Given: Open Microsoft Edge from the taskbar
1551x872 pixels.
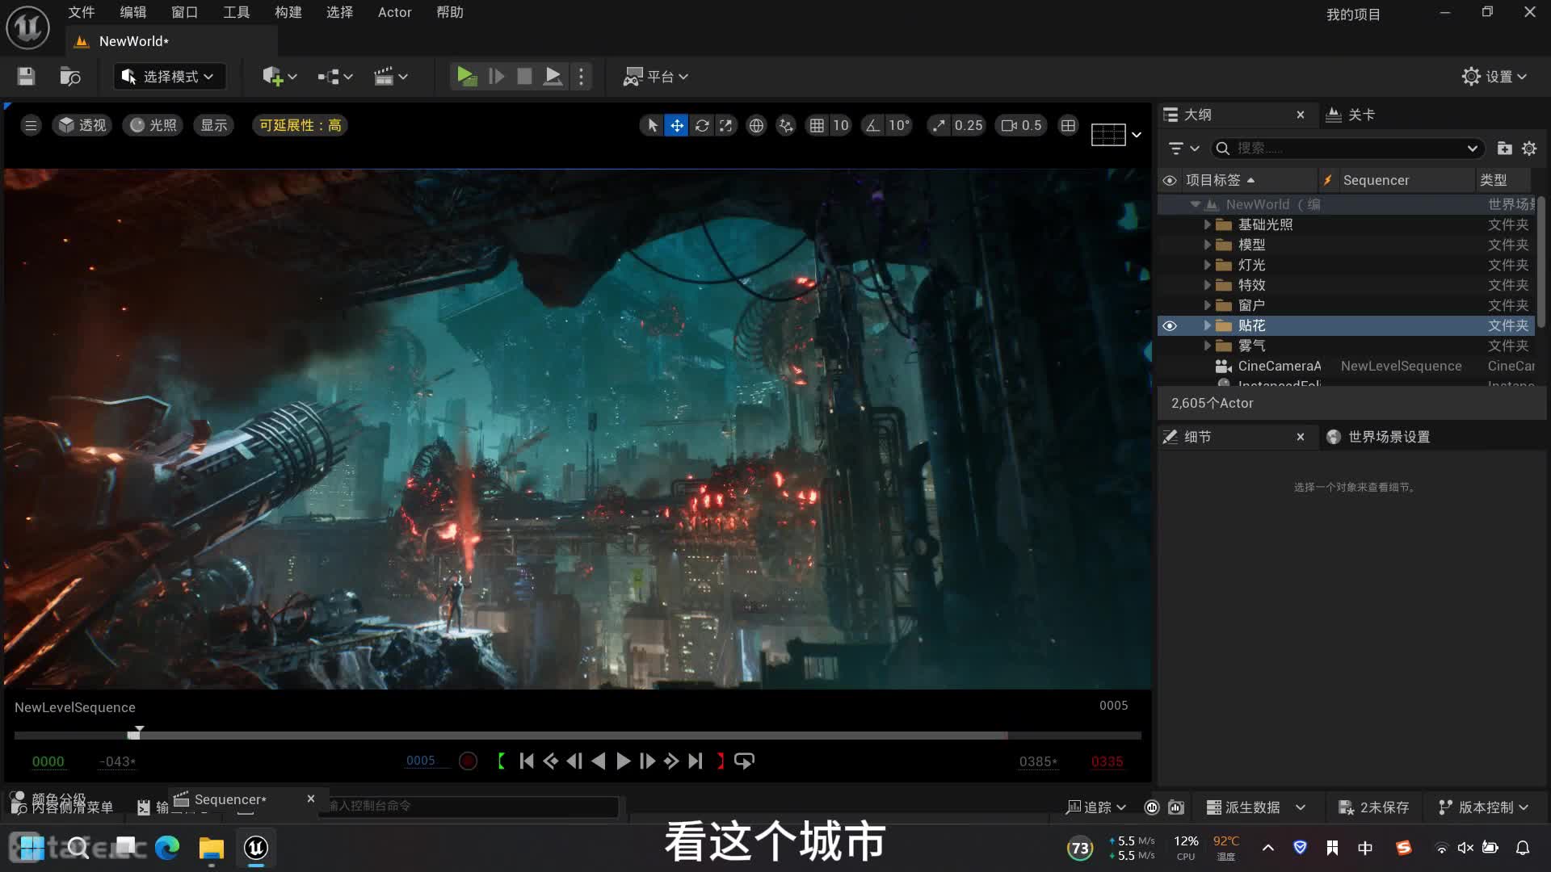Looking at the screenshot, I should click(x=167, y=848).
